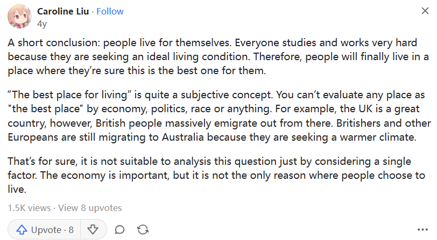
Task: Click the upvote count number 8
Action: pyautogui.click(x=71, y=230)
